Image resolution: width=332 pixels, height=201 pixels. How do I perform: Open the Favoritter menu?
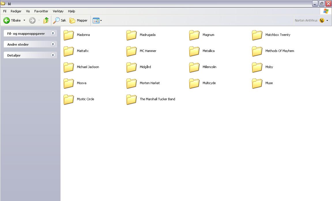pos(41,11)
